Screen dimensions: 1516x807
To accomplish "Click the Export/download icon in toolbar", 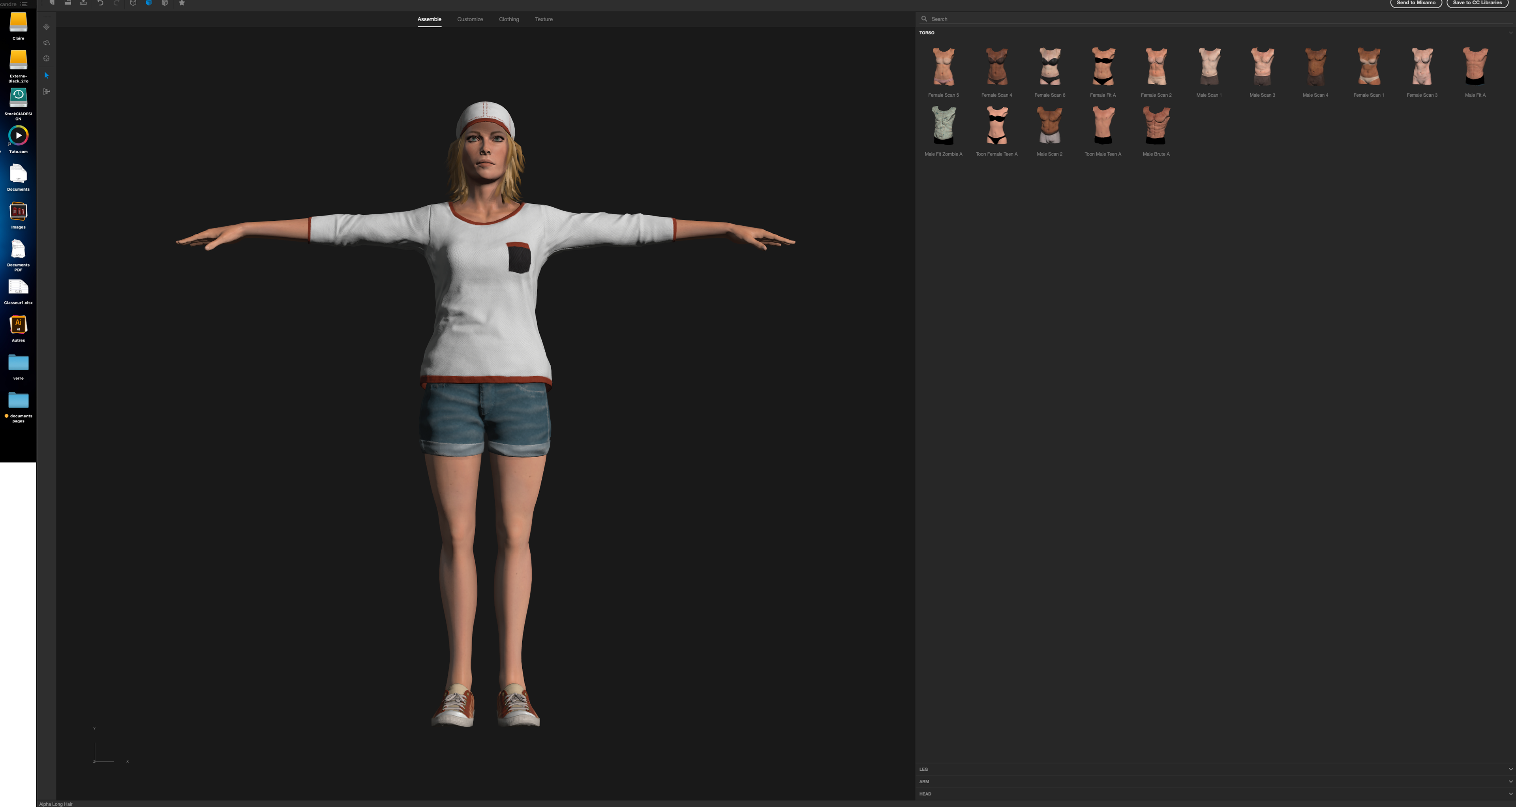I will click(84, 3).
